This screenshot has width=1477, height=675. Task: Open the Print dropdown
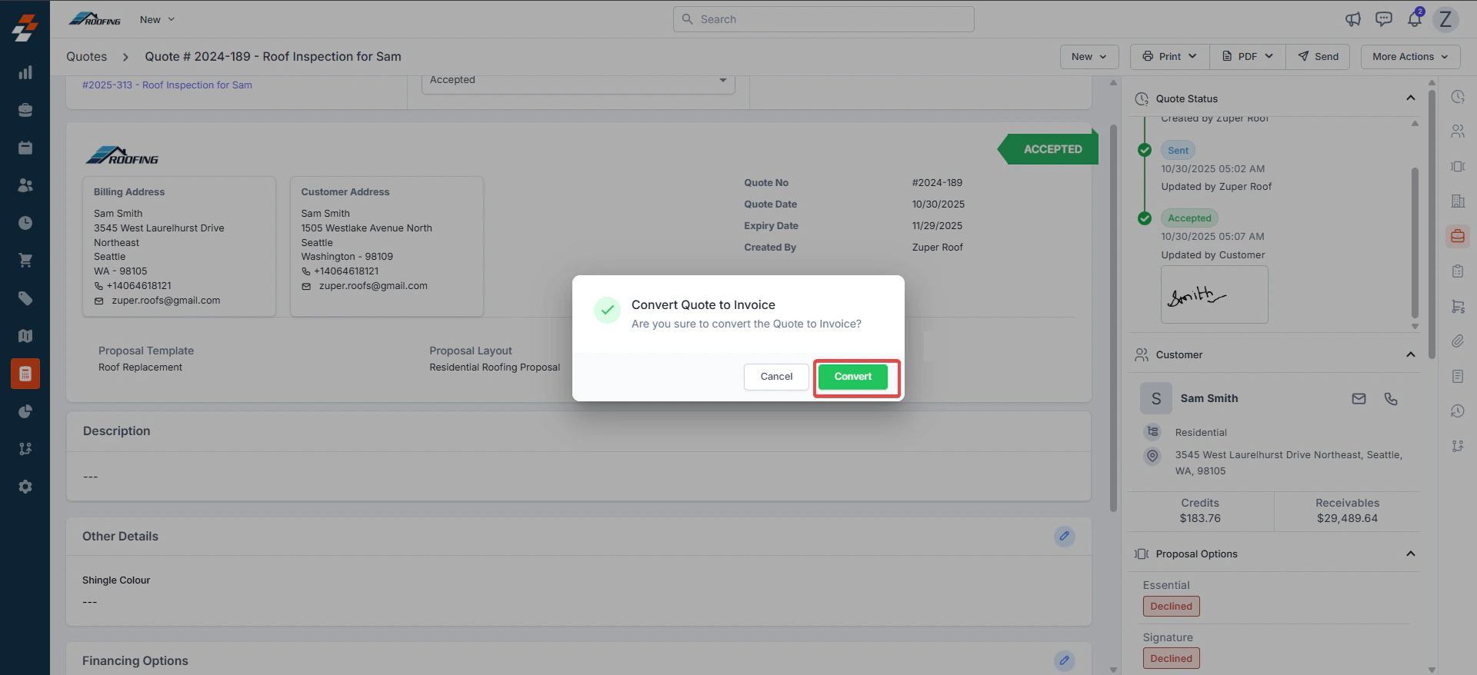(1169, 56)
